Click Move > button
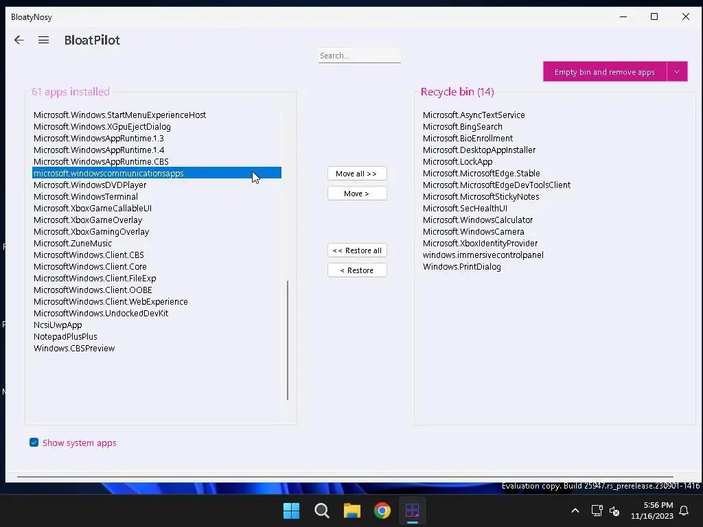This screenshot has width=703, height=527. (x=357, y=194)
